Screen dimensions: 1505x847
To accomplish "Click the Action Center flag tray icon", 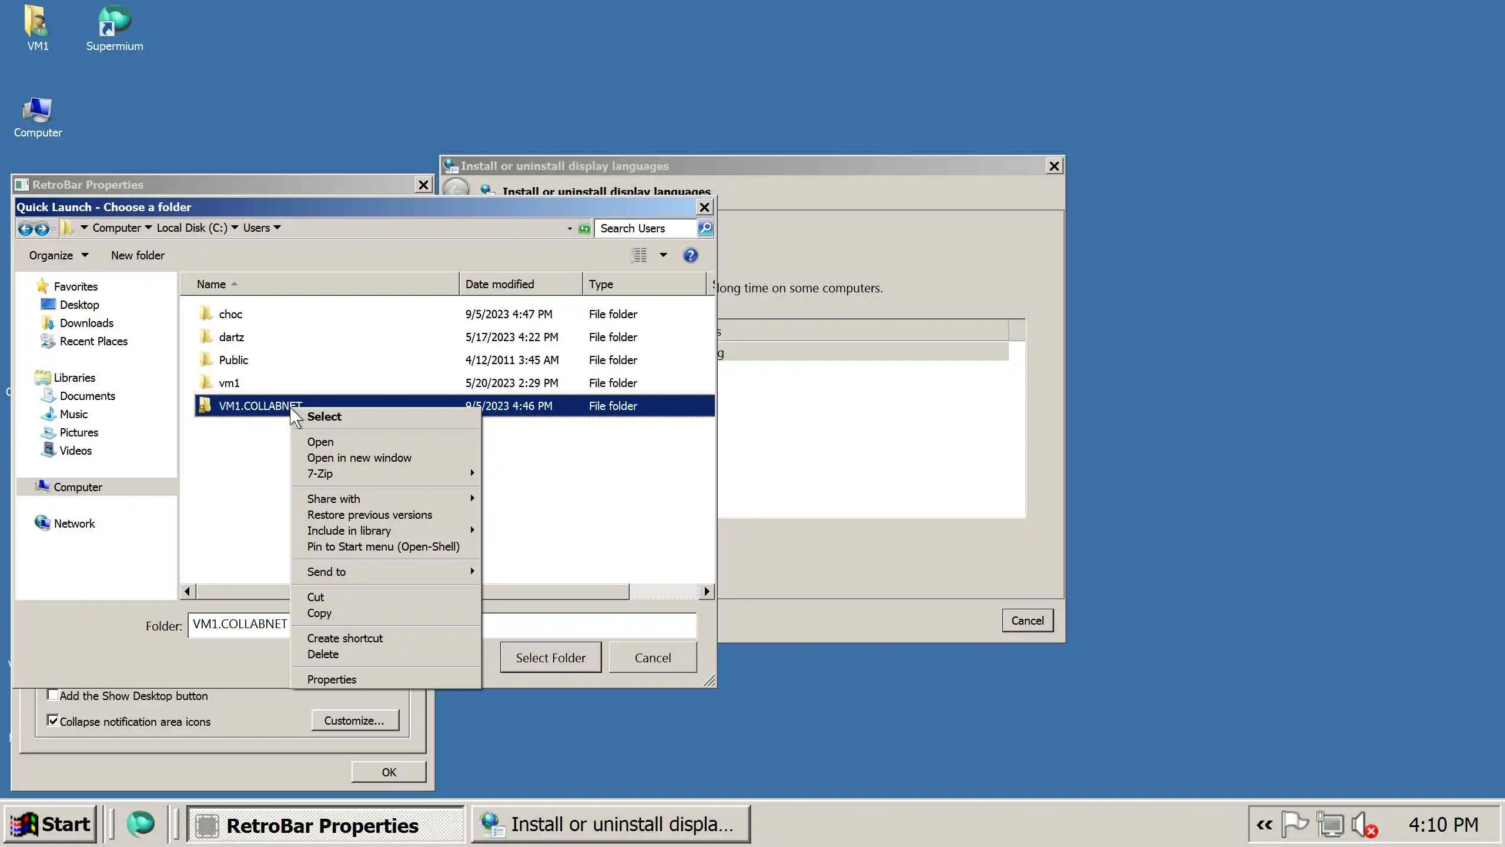I will tap(1294, 824).
